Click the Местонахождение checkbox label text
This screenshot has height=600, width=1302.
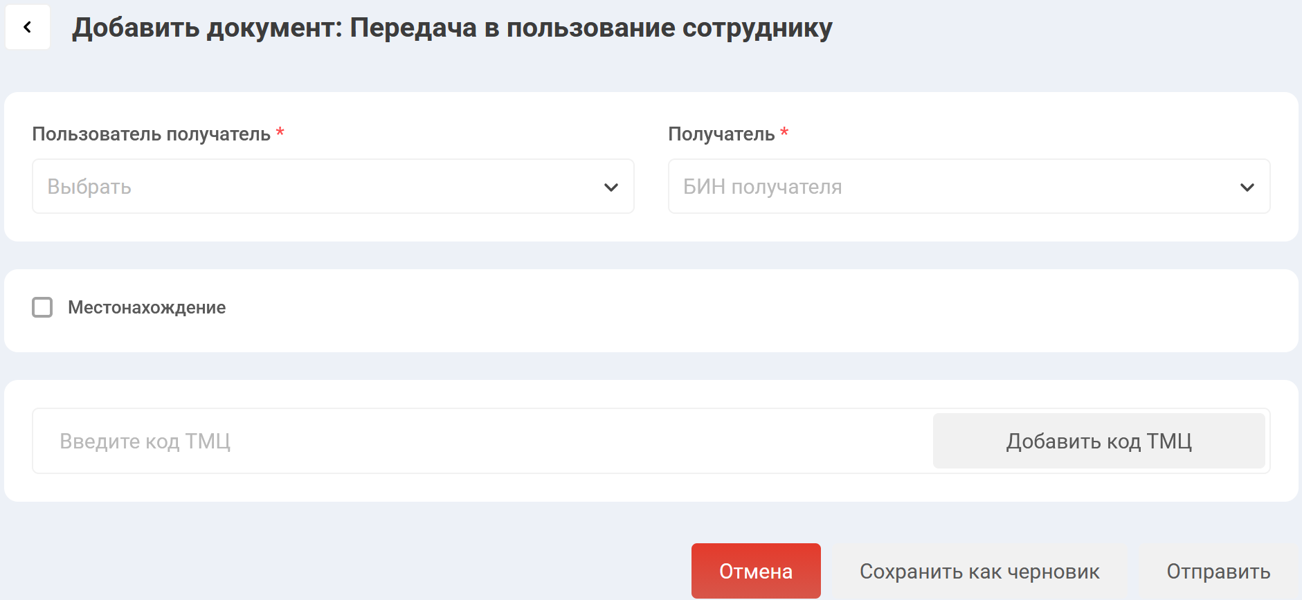(x=147, y=307)
